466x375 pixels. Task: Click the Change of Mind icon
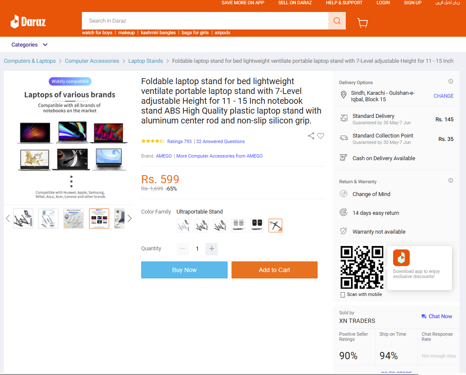343,194
